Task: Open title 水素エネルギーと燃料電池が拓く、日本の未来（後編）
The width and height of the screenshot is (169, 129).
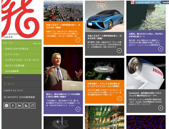Action: tap(63, 26)
